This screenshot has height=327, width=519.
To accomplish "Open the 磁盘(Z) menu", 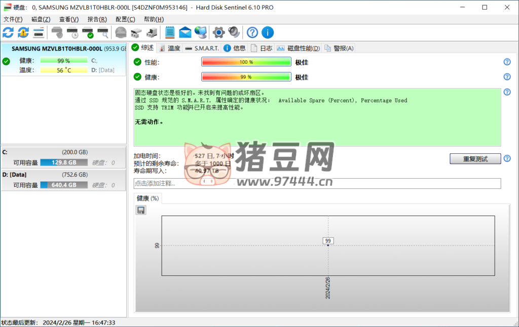I will [41, 19].
